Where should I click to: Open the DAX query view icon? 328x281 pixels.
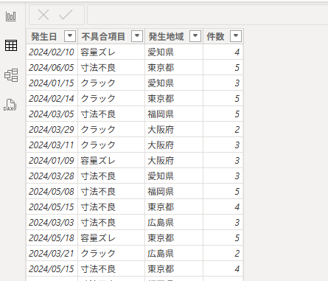[x=10, y=105]
